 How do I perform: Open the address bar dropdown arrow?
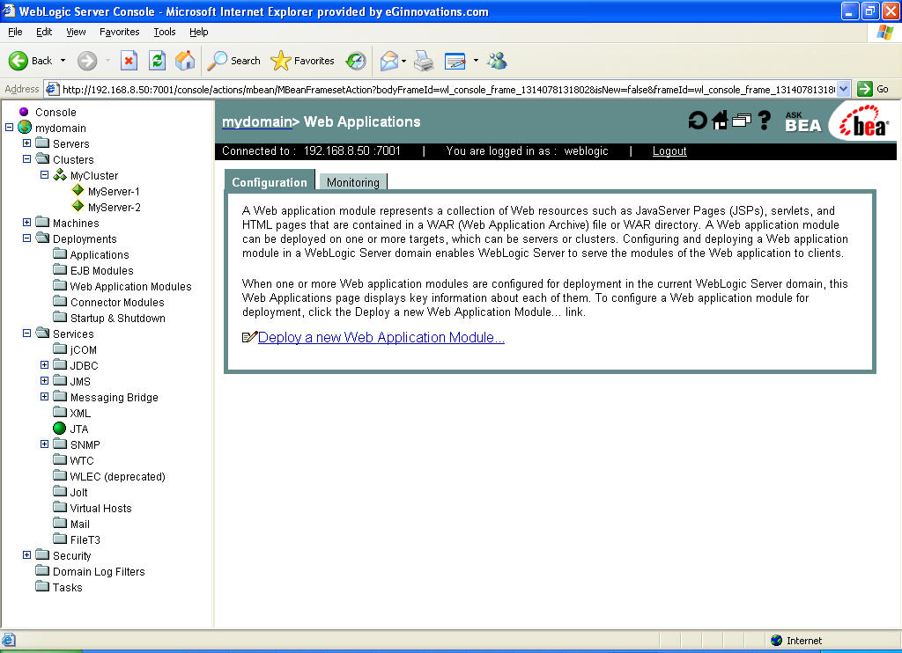[x=843, y=89]
